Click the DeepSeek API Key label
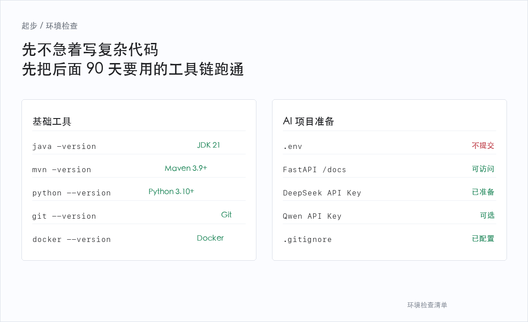 click(x=322, y=193)
